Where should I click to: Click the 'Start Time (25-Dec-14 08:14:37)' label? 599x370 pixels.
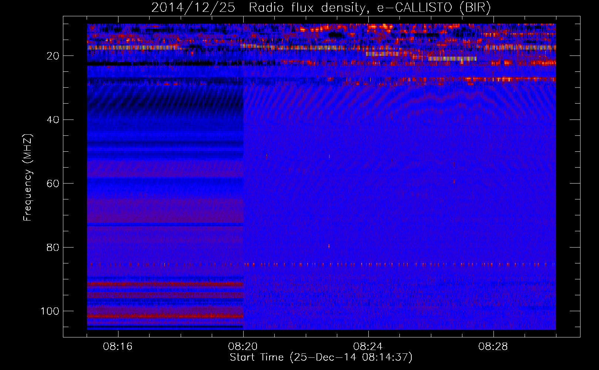[321, 357]
